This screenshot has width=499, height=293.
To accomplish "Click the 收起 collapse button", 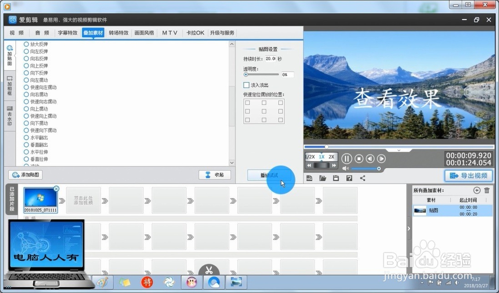I will point(215,175).
